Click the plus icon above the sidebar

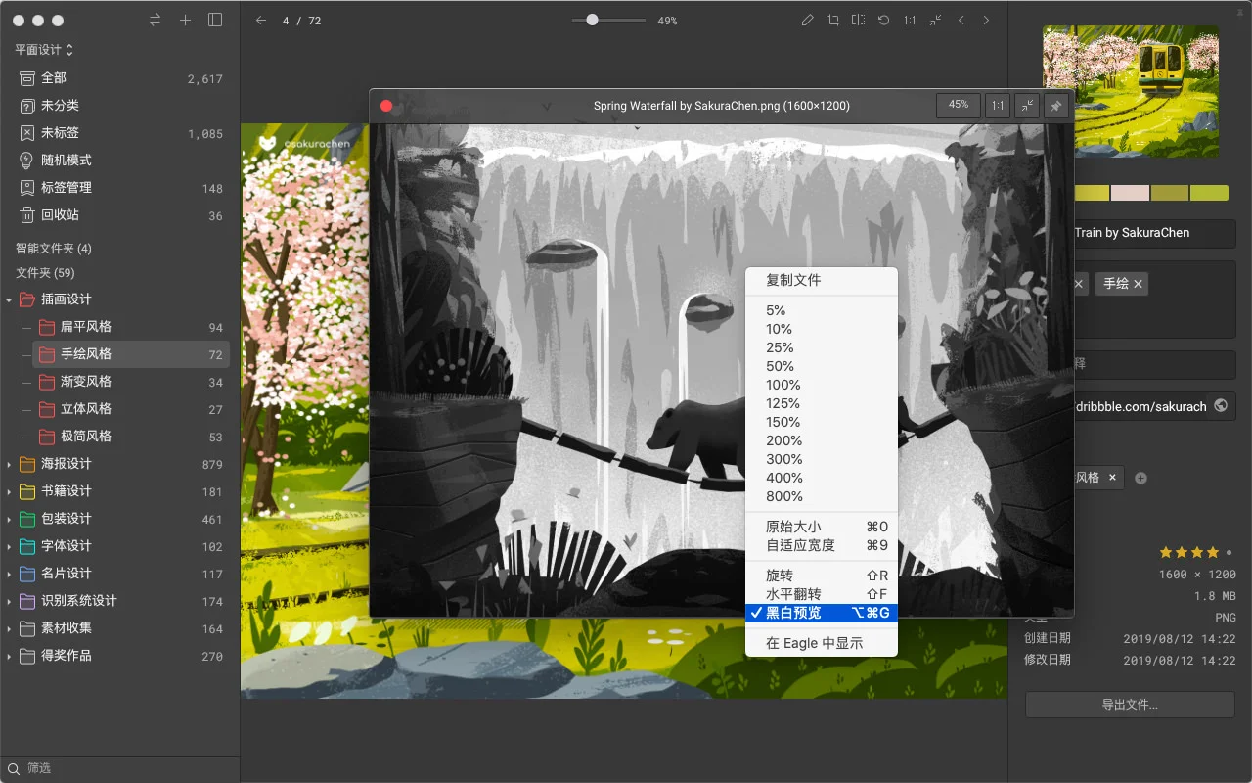(x=185, y=21)
